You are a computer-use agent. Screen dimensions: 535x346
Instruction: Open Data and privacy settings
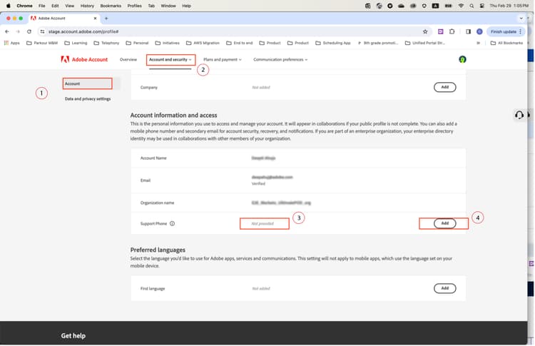click(x=88, y=99)
